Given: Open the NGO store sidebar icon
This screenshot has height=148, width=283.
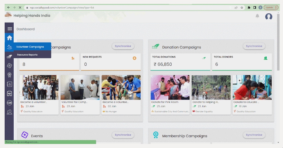Looking at the screenshot, I should [x=9, y=93].
